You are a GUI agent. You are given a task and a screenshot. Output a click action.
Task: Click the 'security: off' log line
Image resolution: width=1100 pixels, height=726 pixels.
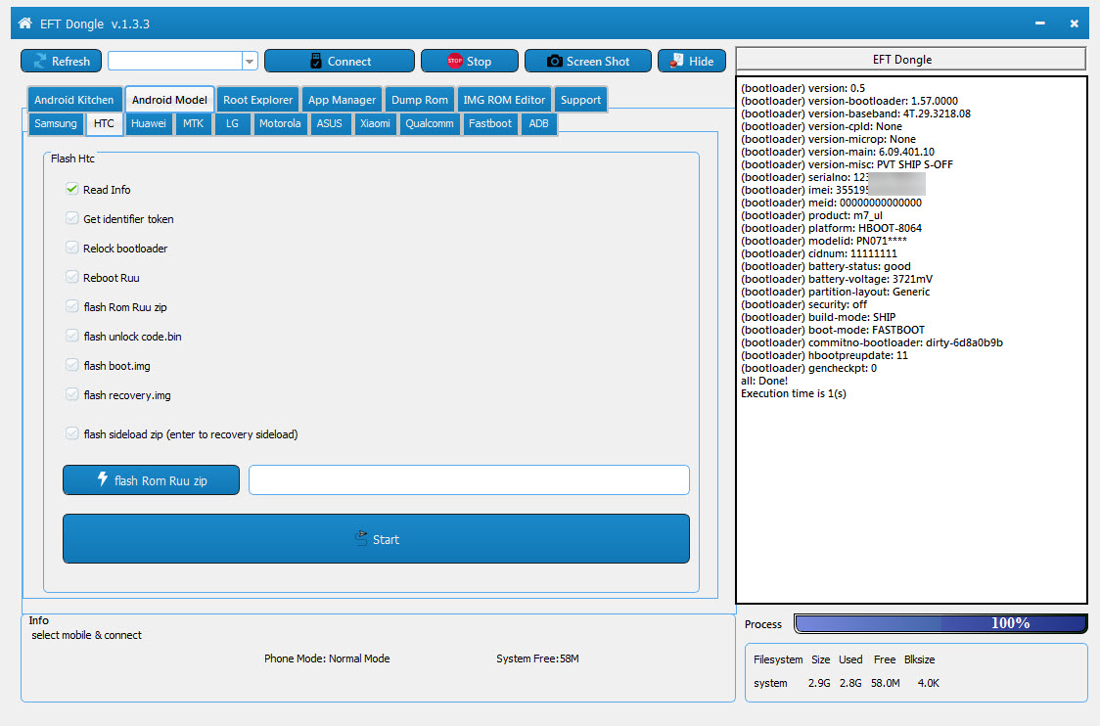coord(803,304)
